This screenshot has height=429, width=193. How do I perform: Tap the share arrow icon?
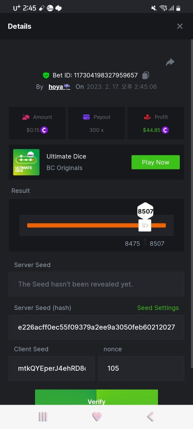point(170,62)
